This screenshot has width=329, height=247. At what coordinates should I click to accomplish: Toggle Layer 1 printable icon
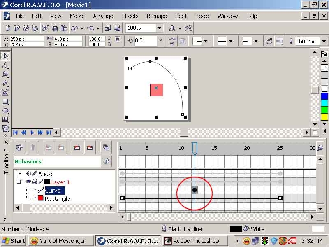[35, 182]
